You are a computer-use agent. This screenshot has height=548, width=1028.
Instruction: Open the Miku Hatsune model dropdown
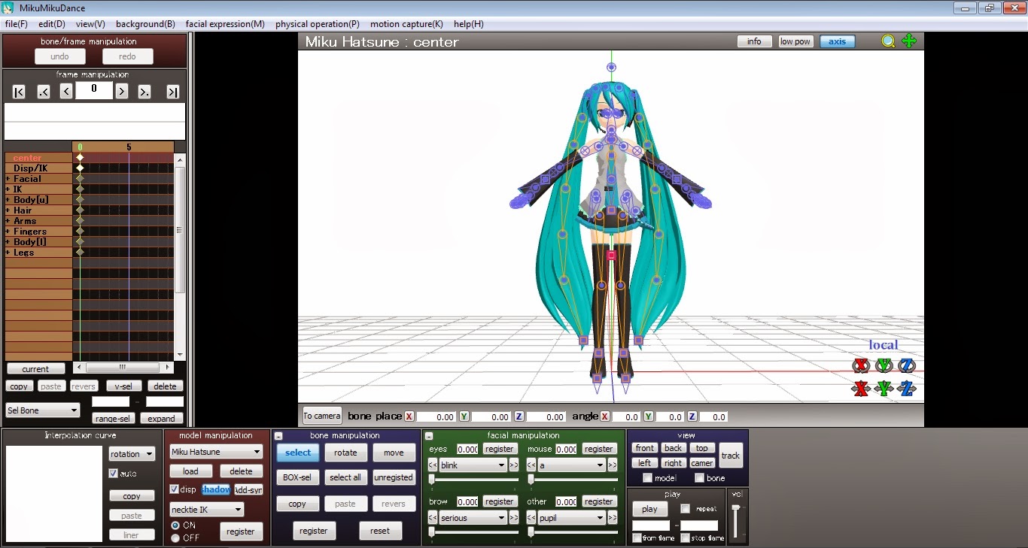216,451
